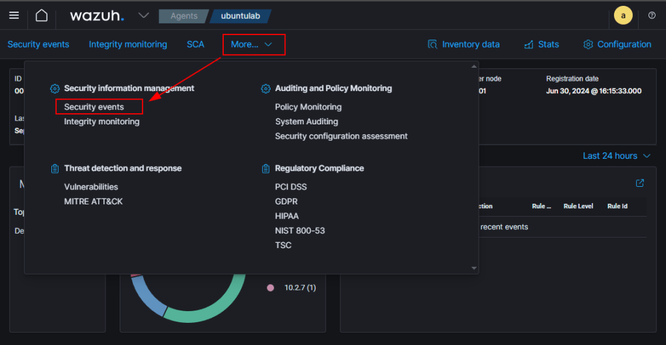The height and width of the screenshot is (345, 666).
Task: Switch to the SCA tab
Action: coord(195,44)
